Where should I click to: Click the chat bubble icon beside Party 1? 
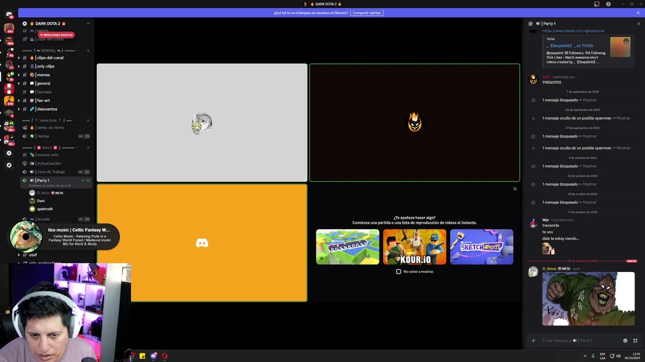click(x=530, y=24)
